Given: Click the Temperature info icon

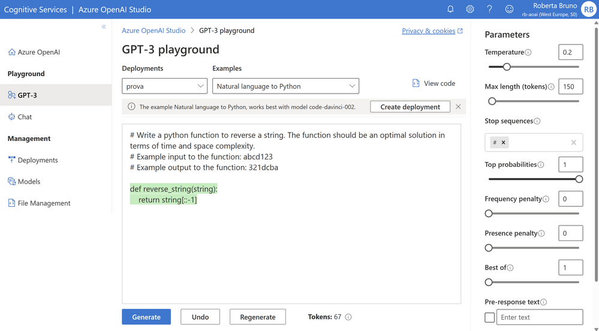Looking at the screenshot, I should (528, 52).
